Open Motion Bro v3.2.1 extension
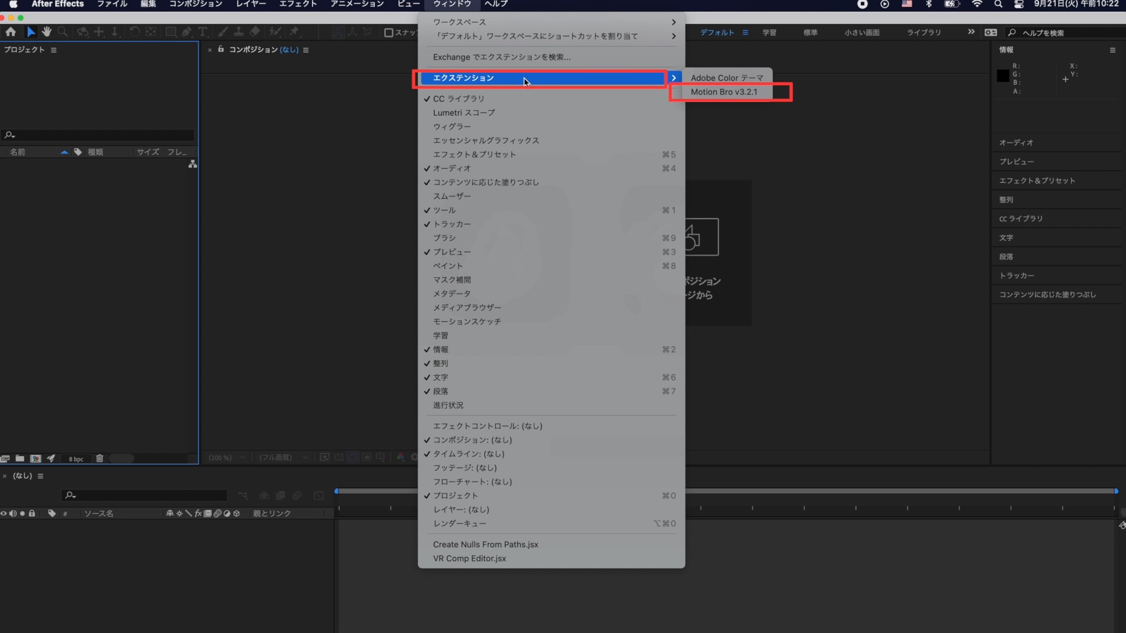 [x=724, y=92]
